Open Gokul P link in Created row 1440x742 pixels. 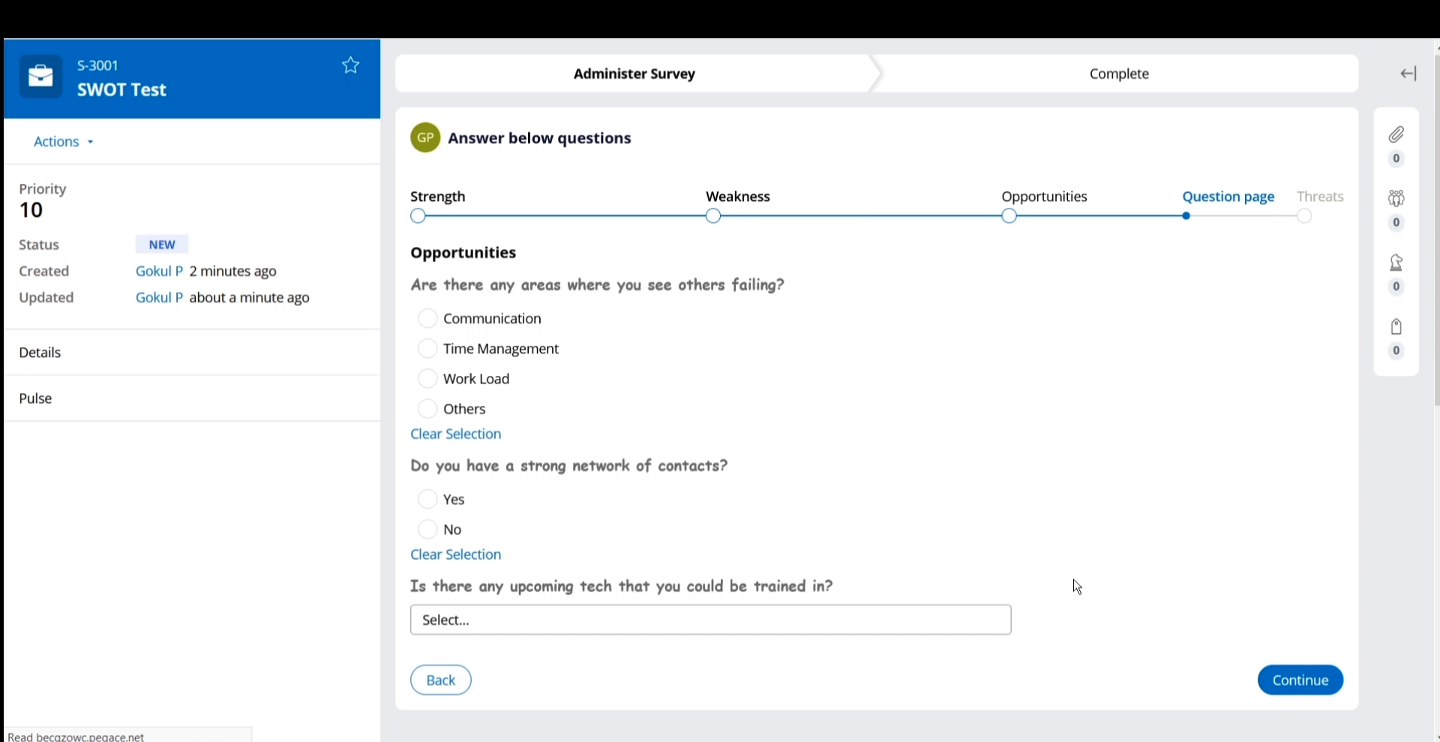click(159, 272)
